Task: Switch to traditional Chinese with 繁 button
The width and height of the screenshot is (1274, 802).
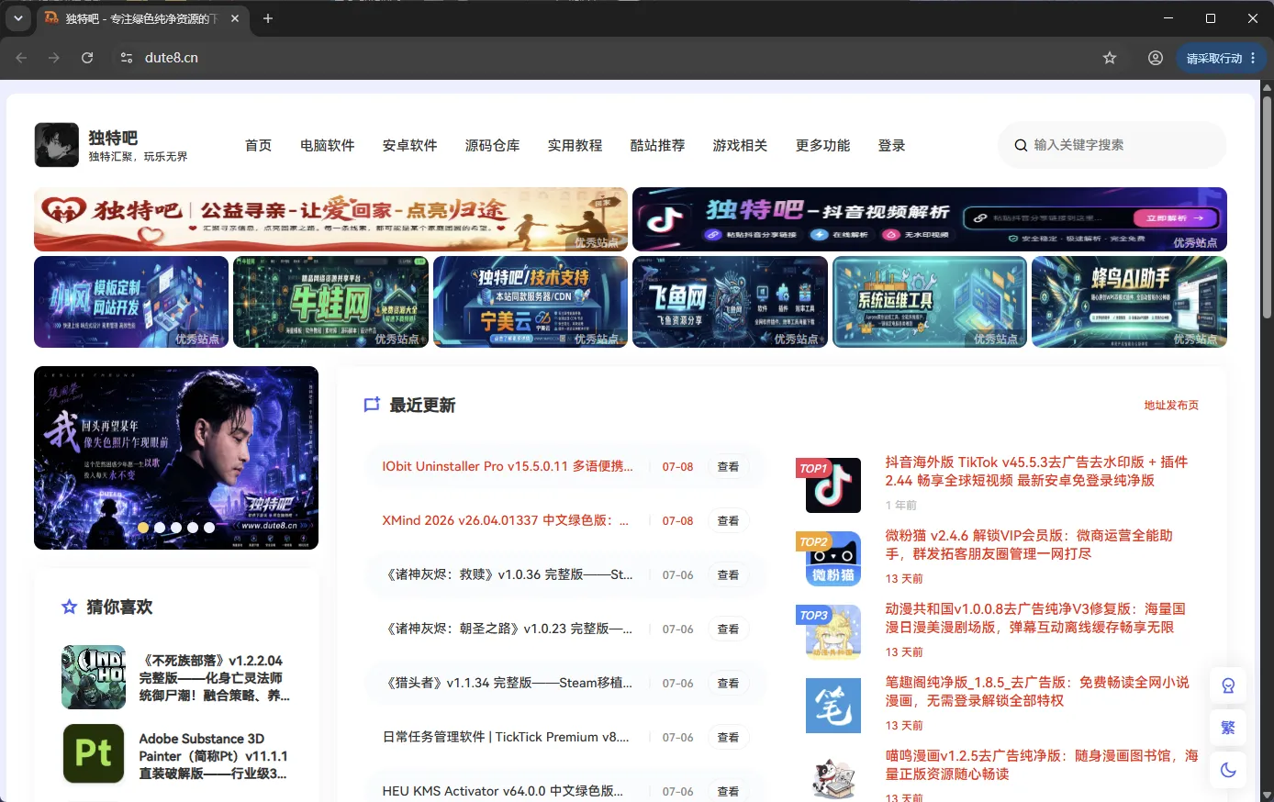Action: point(1228,728)
